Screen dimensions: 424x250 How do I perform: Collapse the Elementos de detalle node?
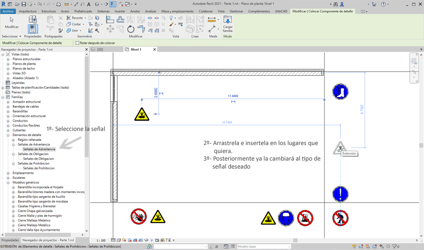[8, 135]
